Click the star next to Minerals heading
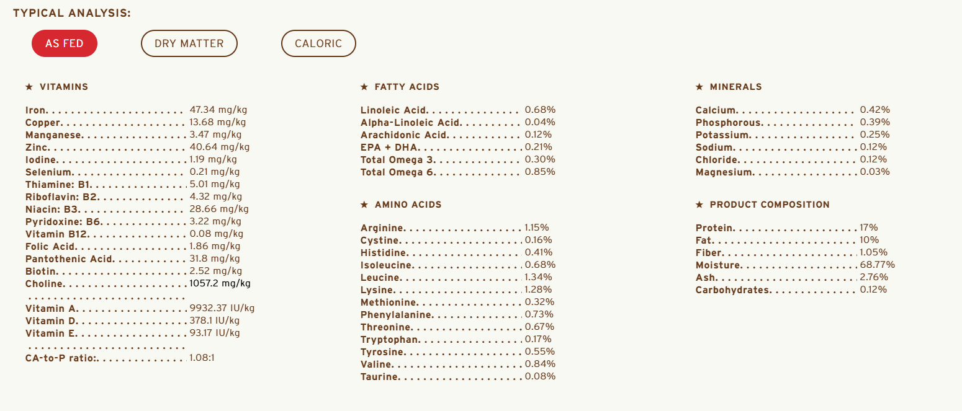 [699, 87]
